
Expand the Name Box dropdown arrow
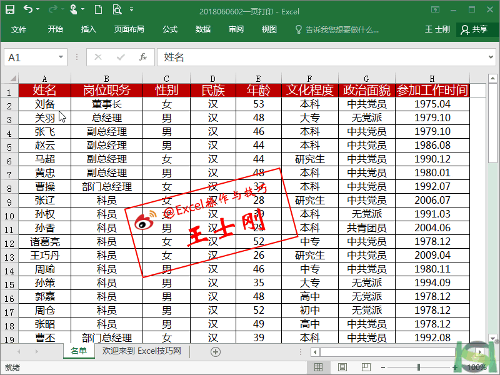pos(61,57)
